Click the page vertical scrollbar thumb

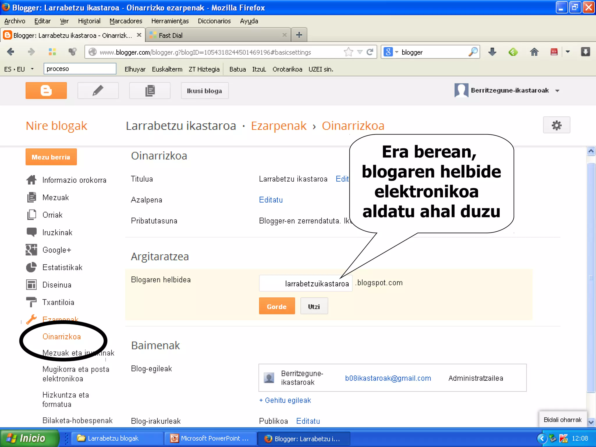tap(591, 277)
